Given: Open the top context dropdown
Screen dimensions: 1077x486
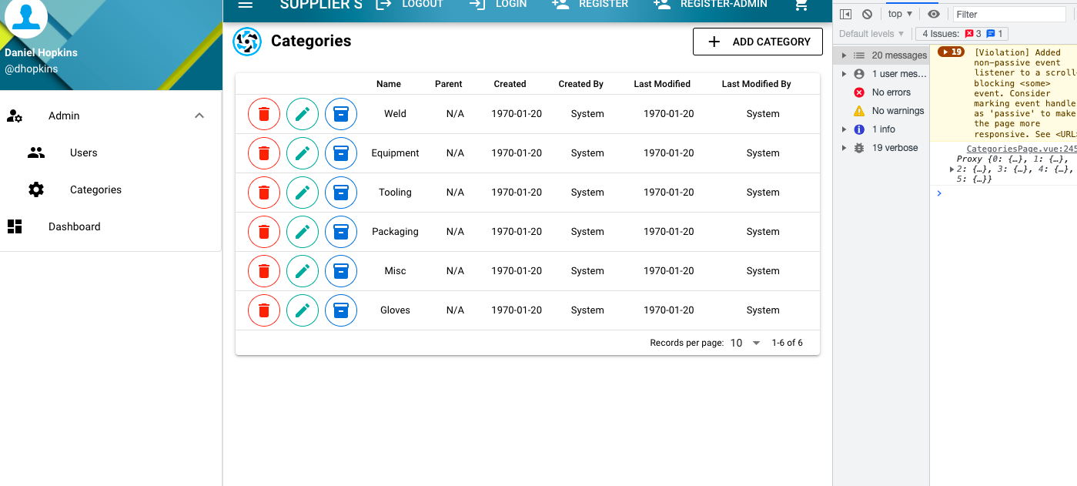Looking at the screenshot, I should pyautogui.click(x=900, y=14).
